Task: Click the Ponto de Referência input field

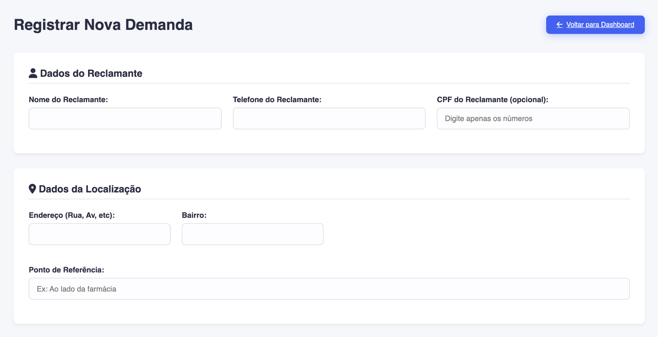Action: pos(329,288)
